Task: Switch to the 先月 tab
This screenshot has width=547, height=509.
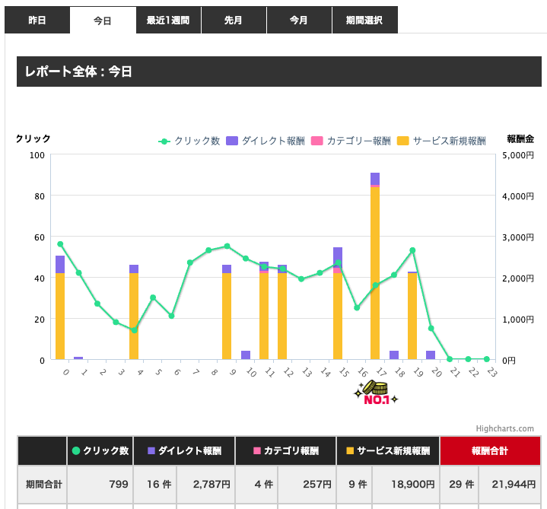Action: (x=234, y=21)
